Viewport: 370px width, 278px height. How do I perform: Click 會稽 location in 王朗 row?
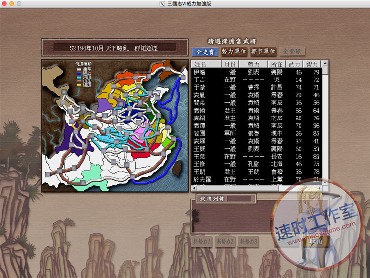(277, 172)
